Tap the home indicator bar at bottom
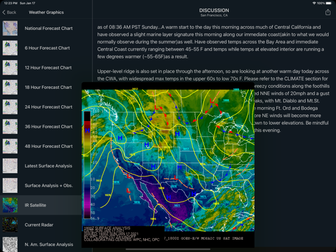The height and width of the screenshot is (252, 336). coord(168,249)
